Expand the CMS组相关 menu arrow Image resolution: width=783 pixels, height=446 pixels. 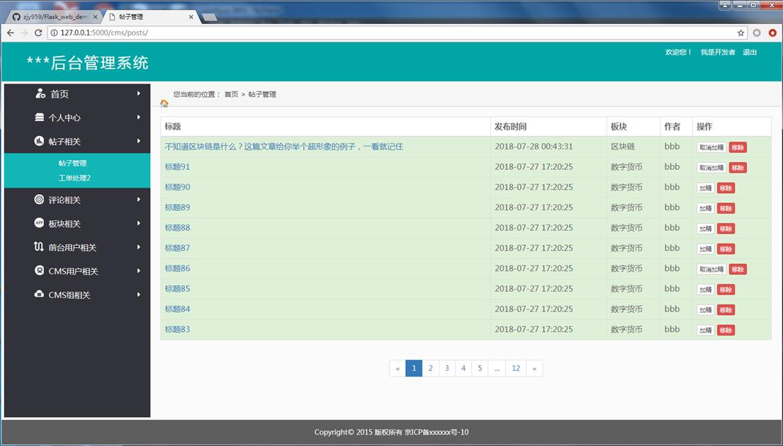click(138, 295)
